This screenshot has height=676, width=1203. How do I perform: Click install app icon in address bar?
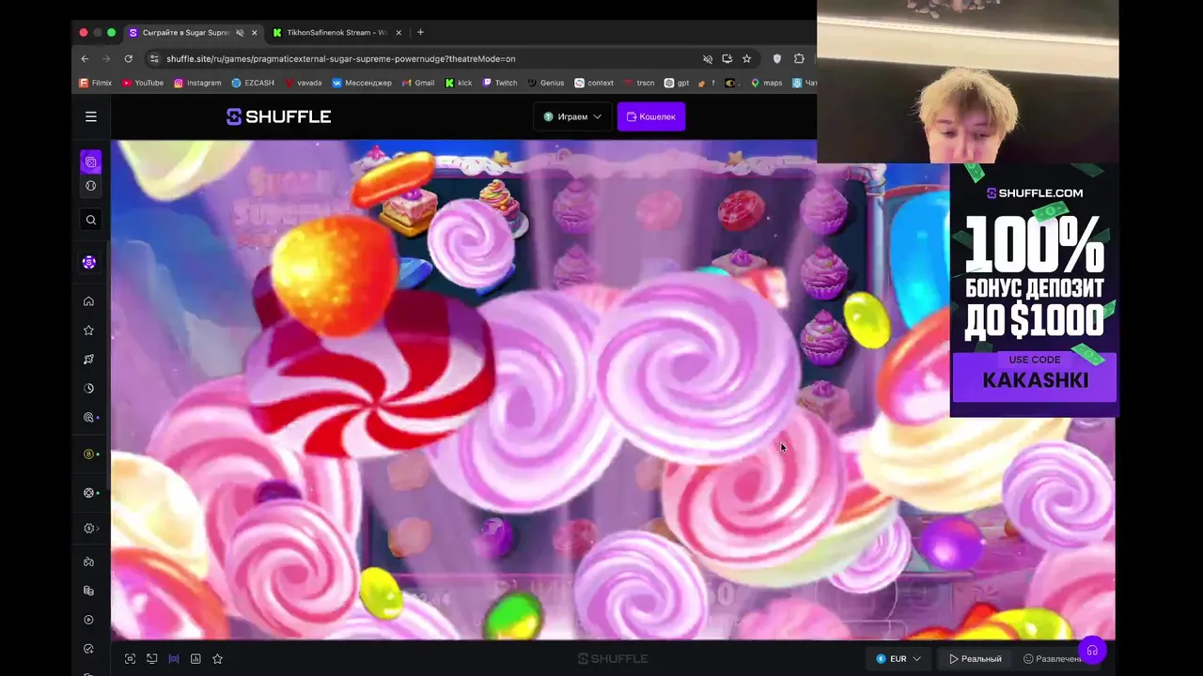(727, 58)
